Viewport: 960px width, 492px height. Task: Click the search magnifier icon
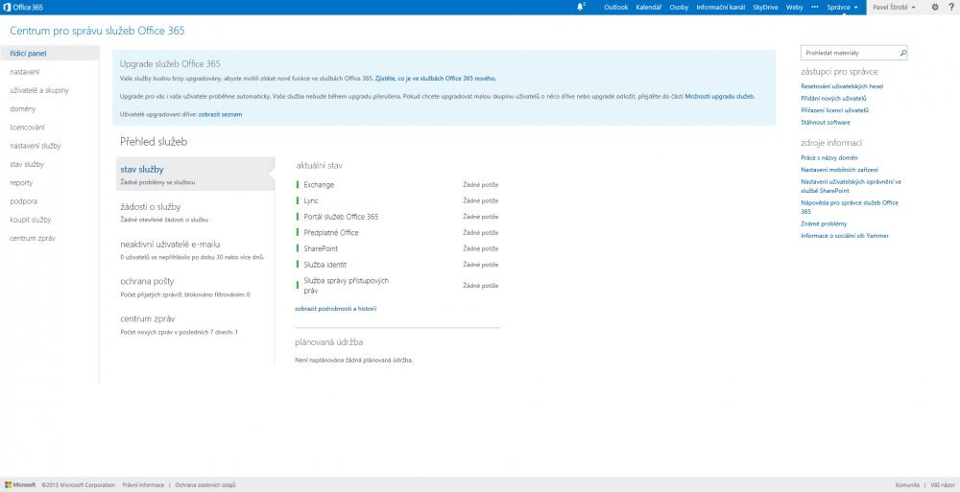(x=902, y=54)
